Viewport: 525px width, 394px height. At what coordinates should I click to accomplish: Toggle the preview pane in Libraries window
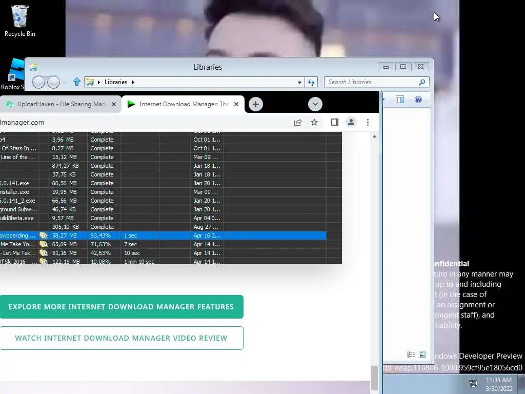point(400,100)
